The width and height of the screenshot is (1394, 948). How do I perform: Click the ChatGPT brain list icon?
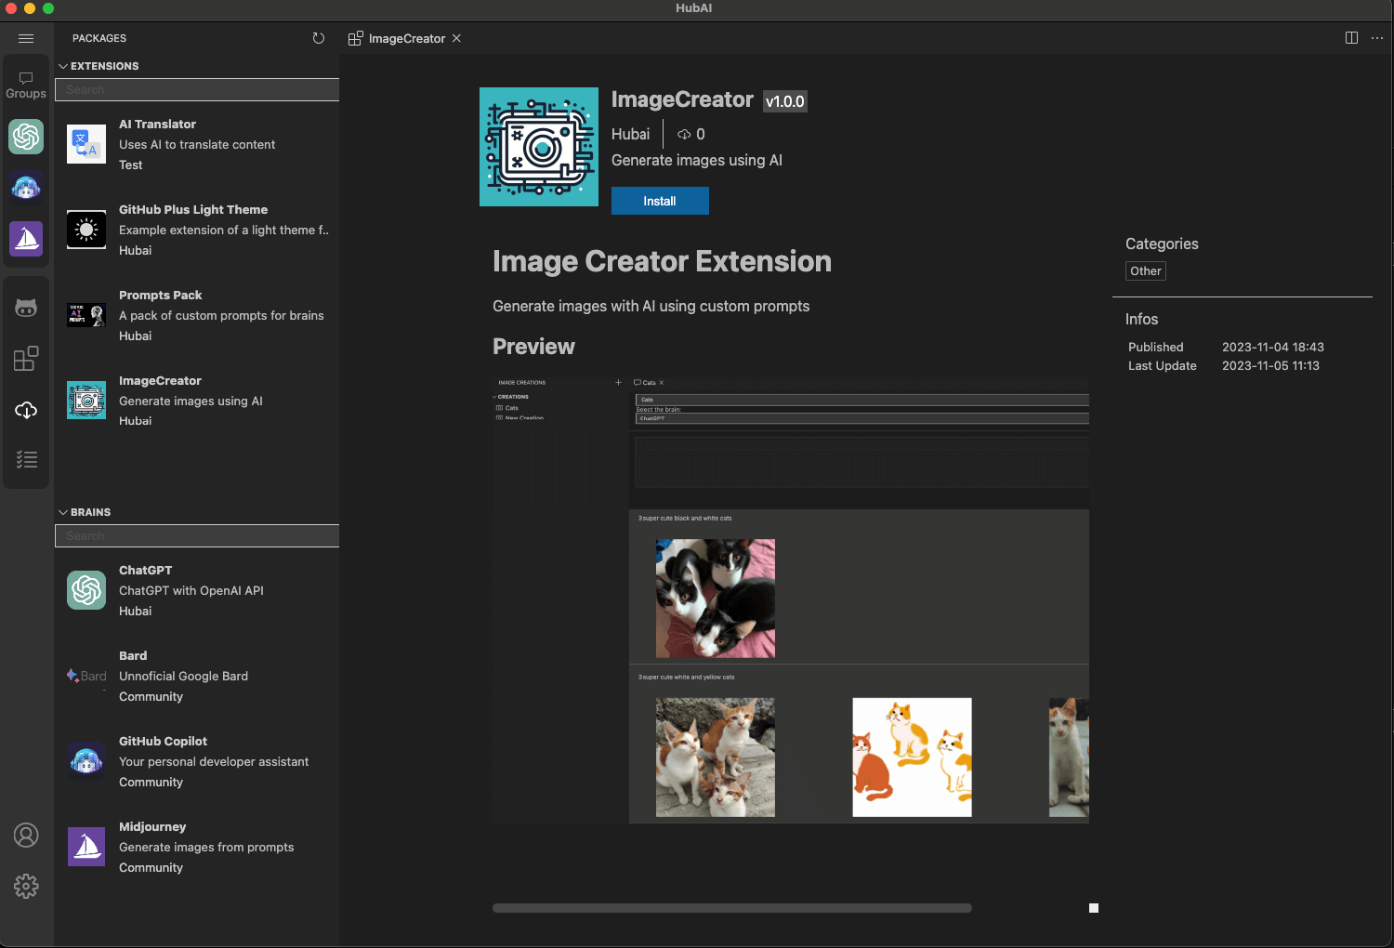pyautogui.click(x=86, y=590)
